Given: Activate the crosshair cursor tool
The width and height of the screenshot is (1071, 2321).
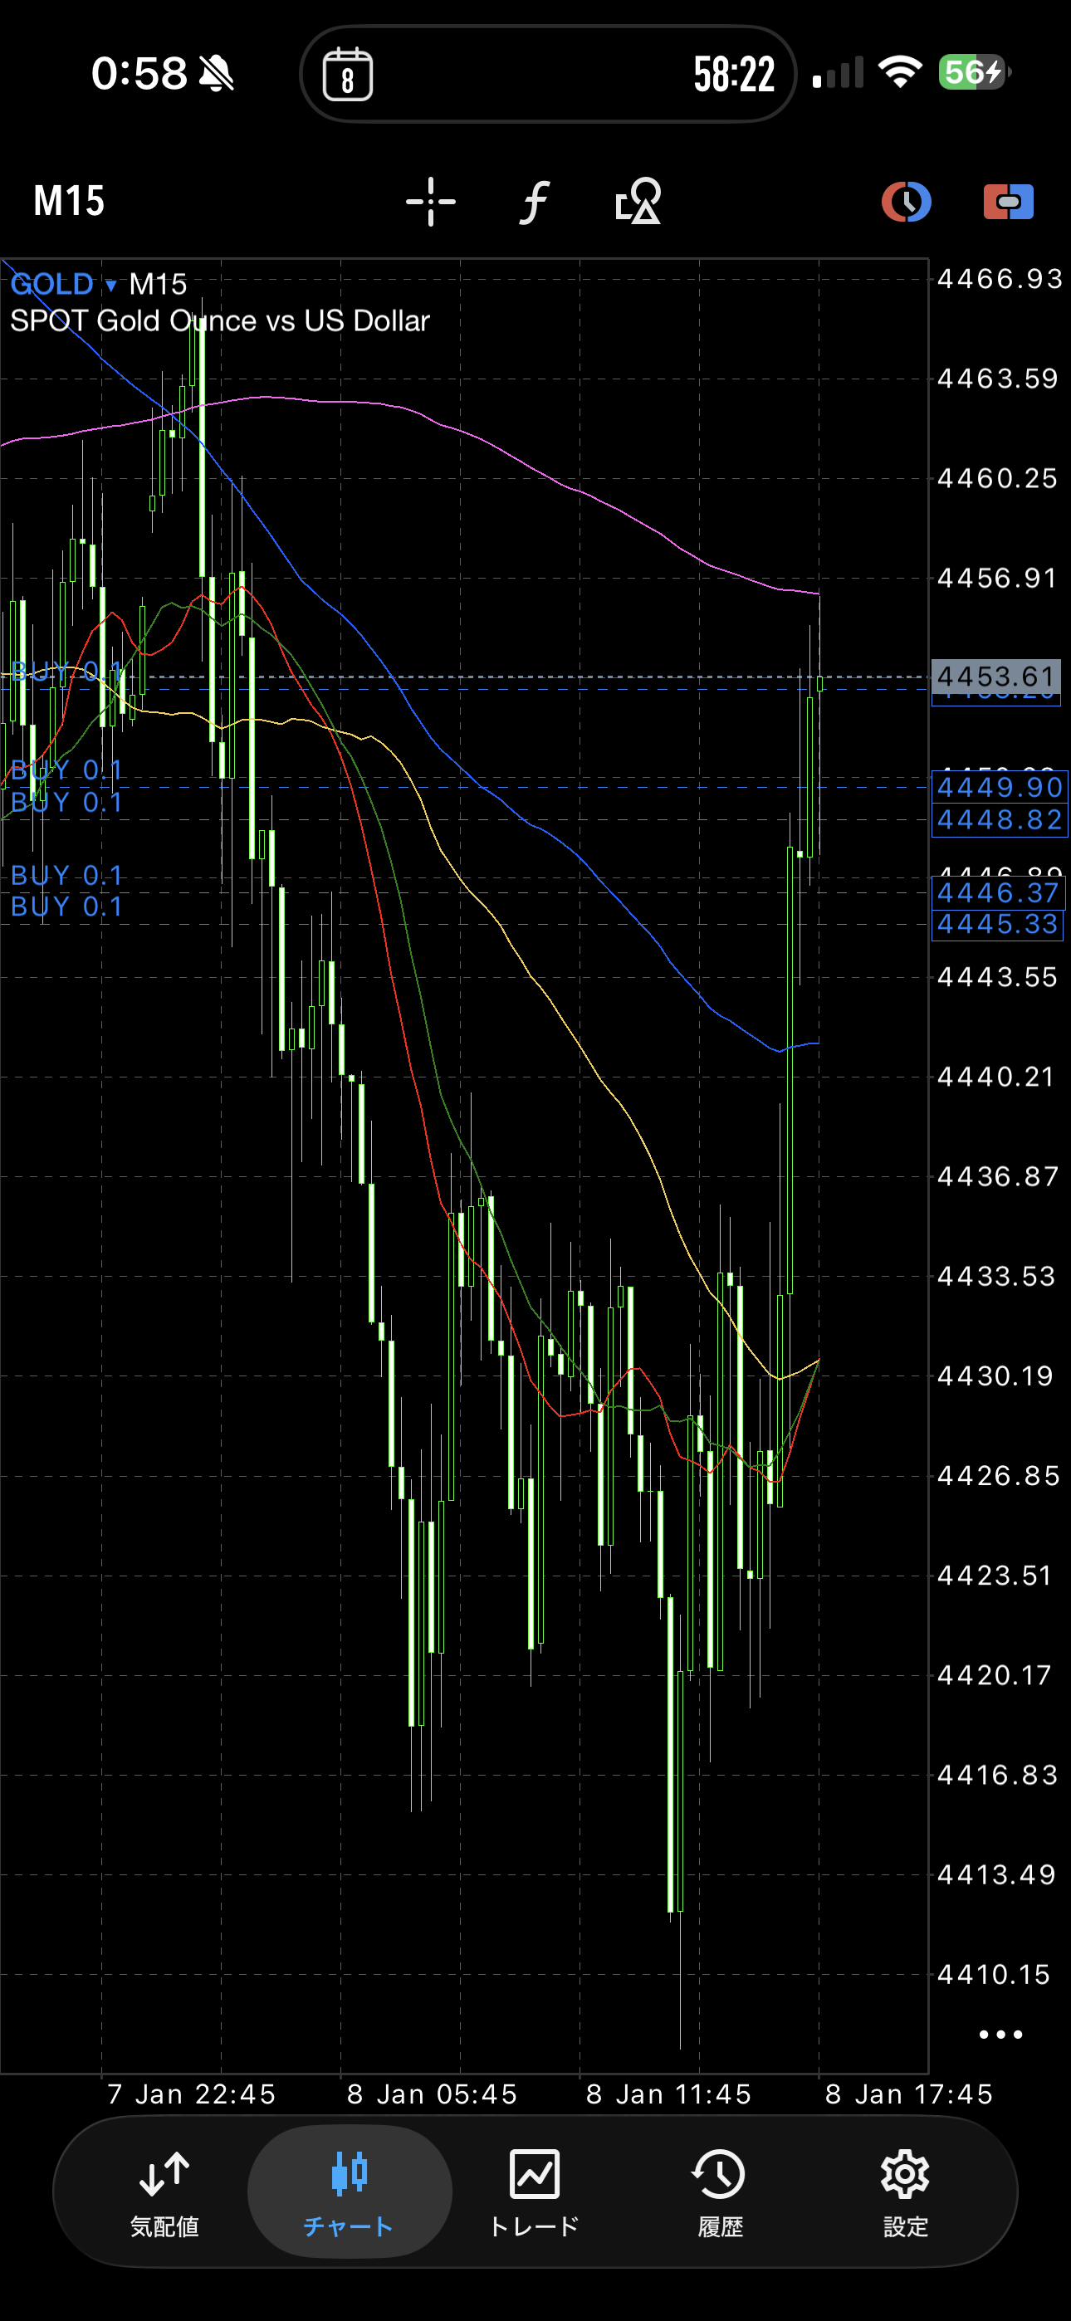Looking at the screenshot, I should (431, 201).
